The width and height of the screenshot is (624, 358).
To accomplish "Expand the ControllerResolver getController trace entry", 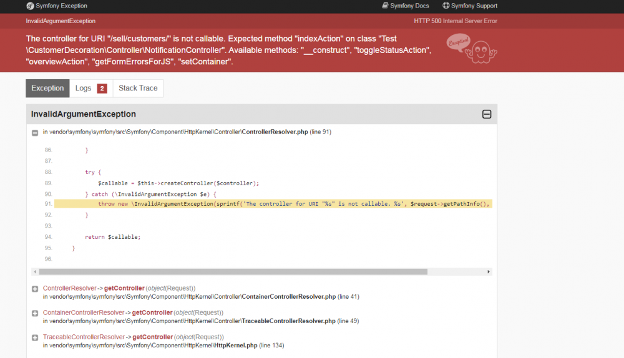I will [35, 289].
